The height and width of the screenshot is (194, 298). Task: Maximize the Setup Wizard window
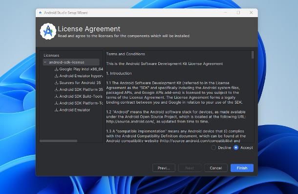click(x=238, y=13)
